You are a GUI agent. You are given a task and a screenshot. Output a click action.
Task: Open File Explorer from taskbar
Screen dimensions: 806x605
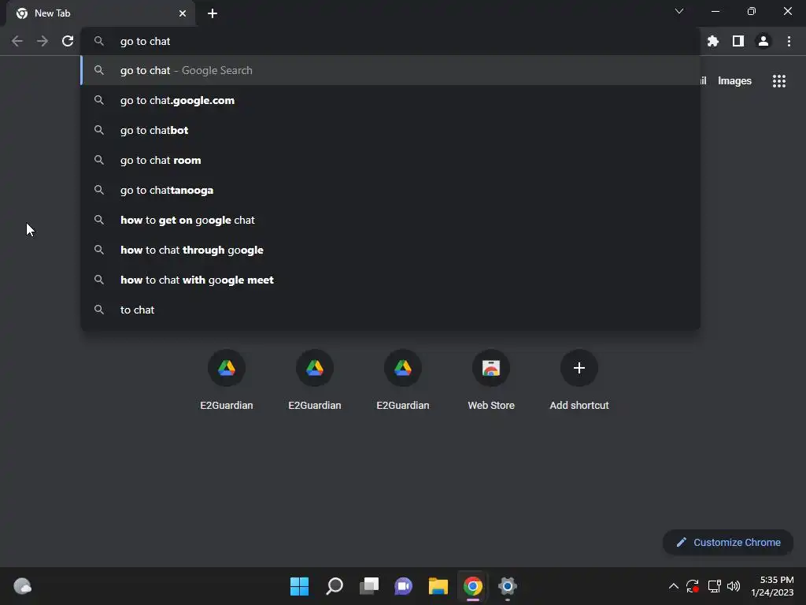pyautogui.click(x=438, y=586)
